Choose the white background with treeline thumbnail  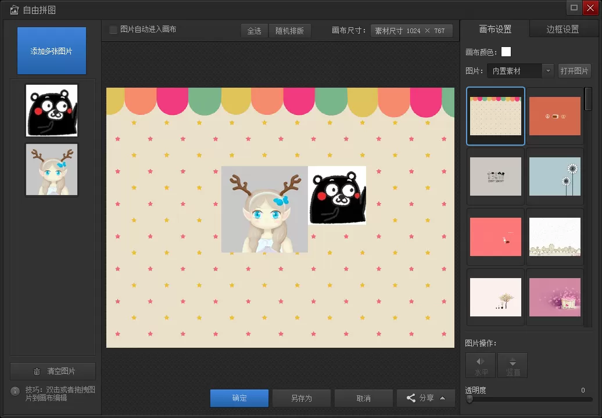[555, 237]
